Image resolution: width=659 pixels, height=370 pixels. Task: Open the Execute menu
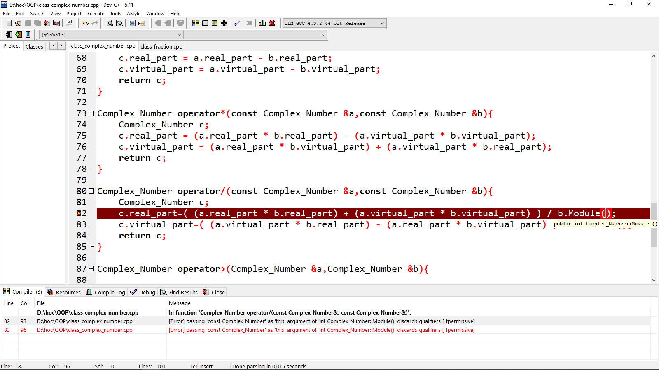coord(96,14)
